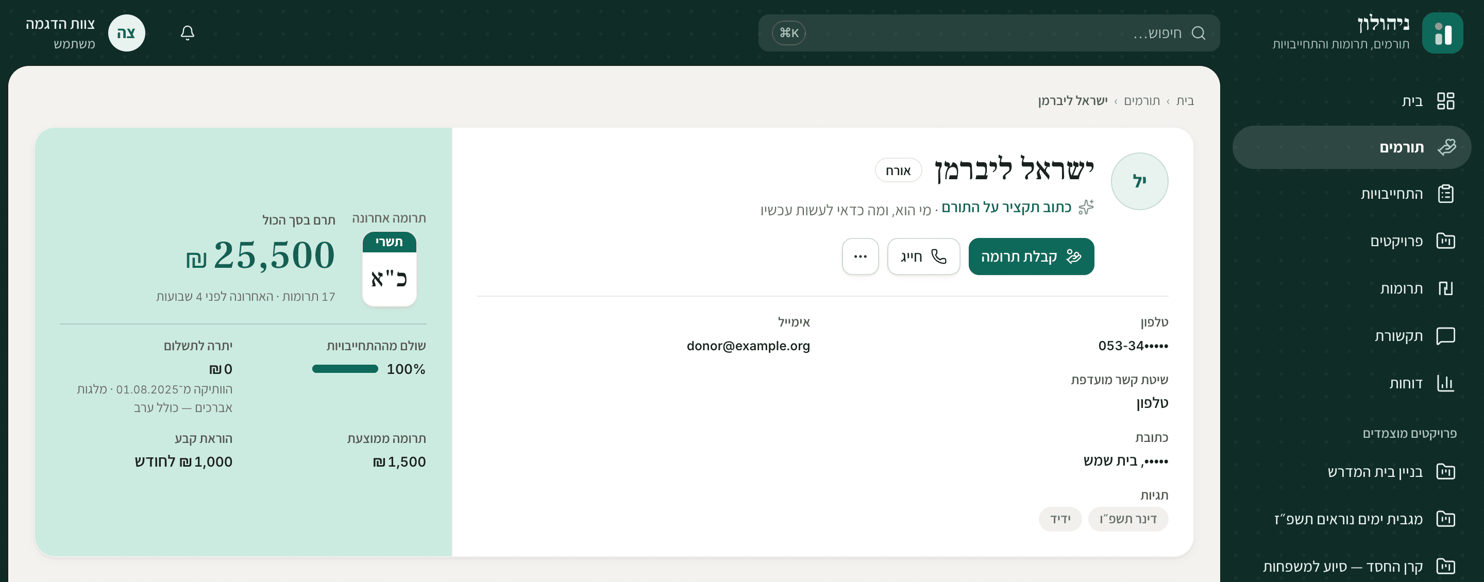Click the pledges clipboard icon
This screenshot has height=582, width=1484.
pos(1445,194)
